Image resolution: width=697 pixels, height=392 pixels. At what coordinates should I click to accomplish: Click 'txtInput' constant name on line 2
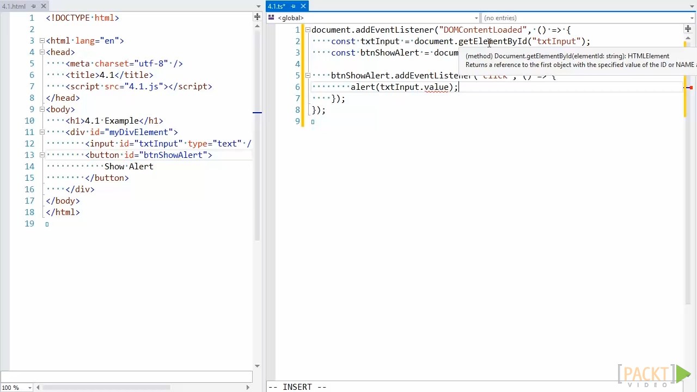(380, 41)
